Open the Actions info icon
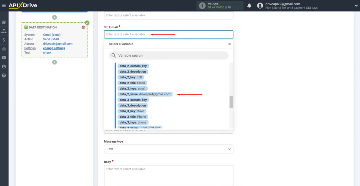This screenshot has height=186, width=360. click(x=202, y=6)
